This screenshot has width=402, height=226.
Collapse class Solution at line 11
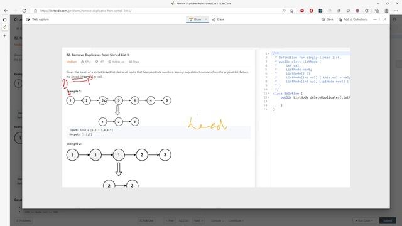(269, 94)
